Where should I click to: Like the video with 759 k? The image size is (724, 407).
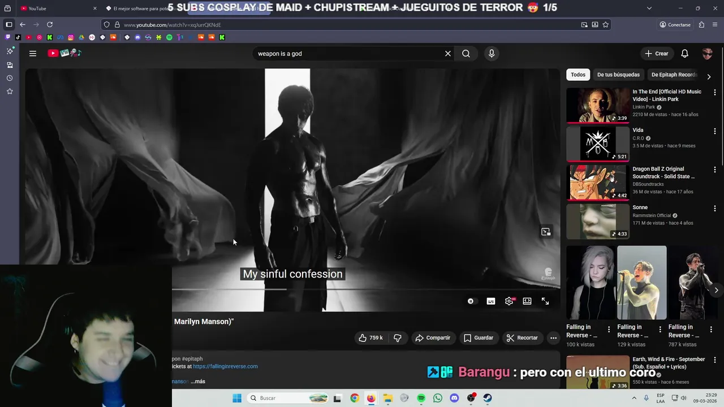(x=370, y=338)
